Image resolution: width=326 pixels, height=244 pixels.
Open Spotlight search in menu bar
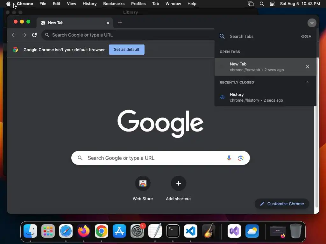[x=262, y=4]
